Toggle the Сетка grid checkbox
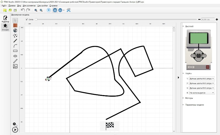 click(27, 20)
